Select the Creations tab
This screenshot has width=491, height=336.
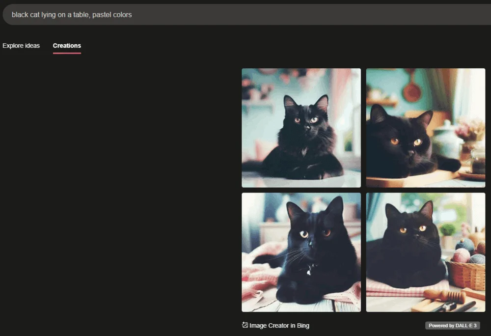coord(67,45)
